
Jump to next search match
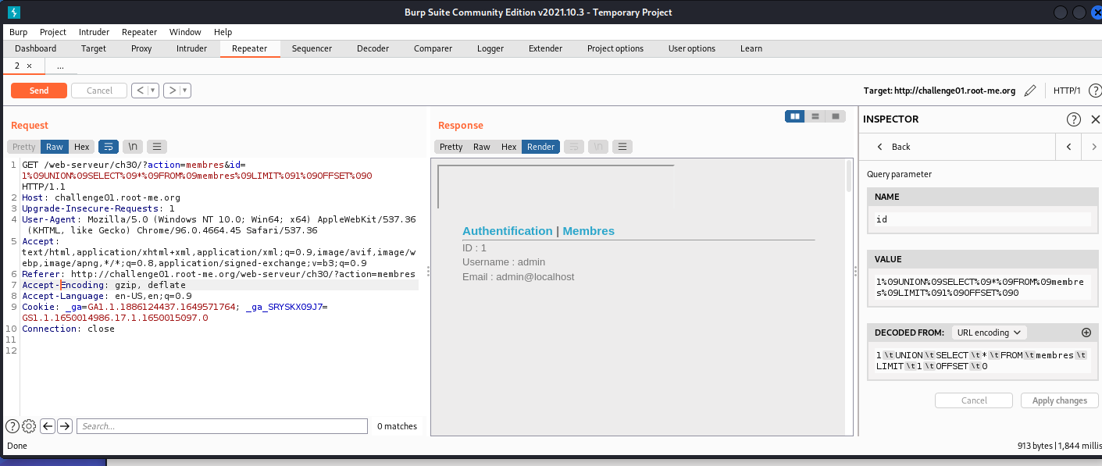[x=65, y=426]
